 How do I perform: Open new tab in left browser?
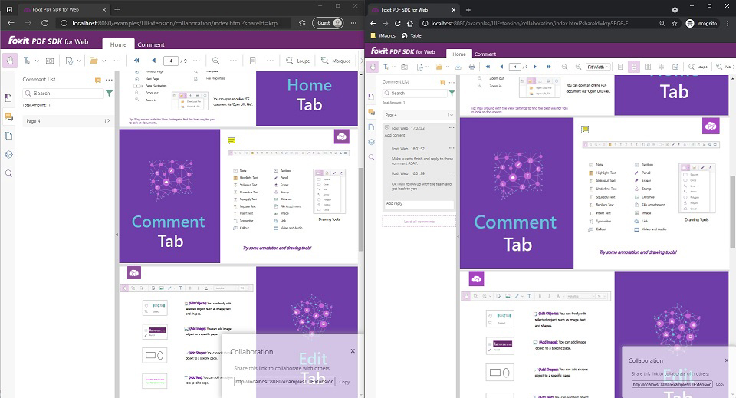pos(117,9)
